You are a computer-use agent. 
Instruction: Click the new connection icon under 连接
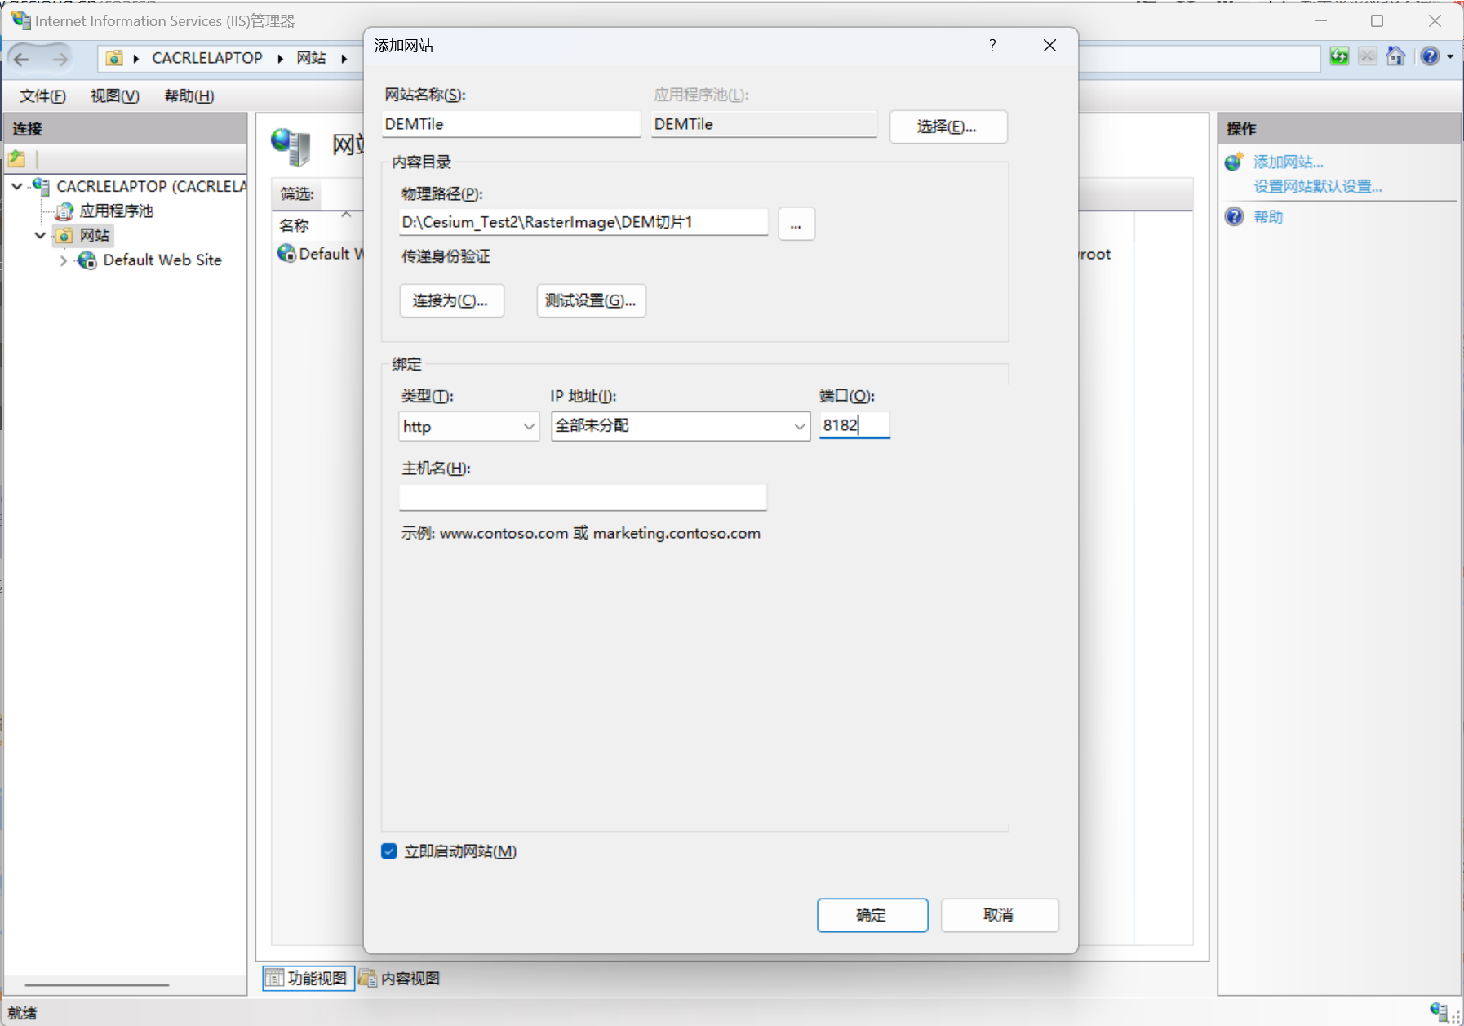[x=17, y=158]
